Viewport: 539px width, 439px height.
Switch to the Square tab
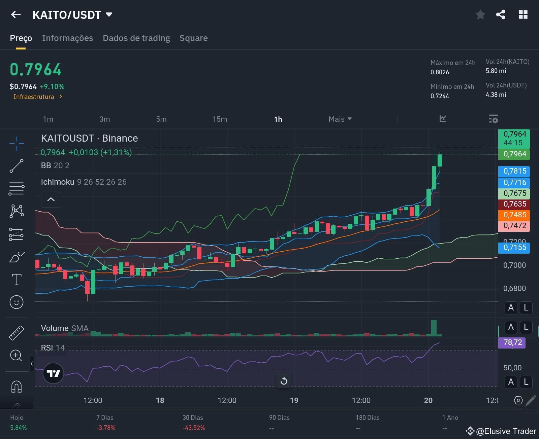click(194, 38)
